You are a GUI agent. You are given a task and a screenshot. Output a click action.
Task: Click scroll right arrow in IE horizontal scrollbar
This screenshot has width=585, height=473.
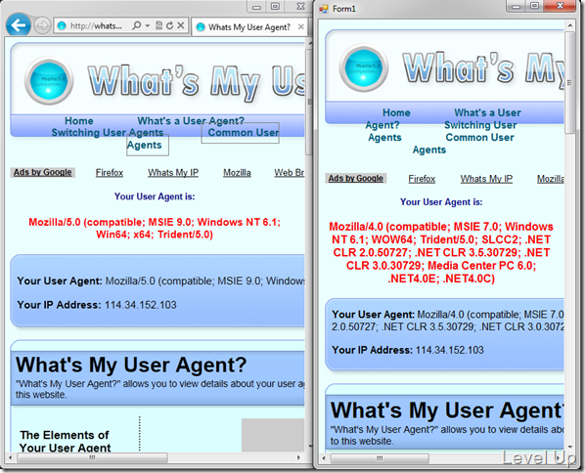pos(298,457)
